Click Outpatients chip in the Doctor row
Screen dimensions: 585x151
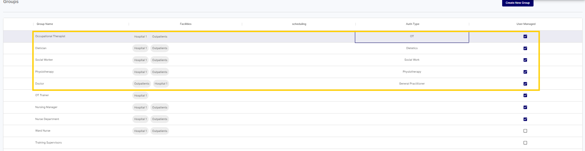141,84
